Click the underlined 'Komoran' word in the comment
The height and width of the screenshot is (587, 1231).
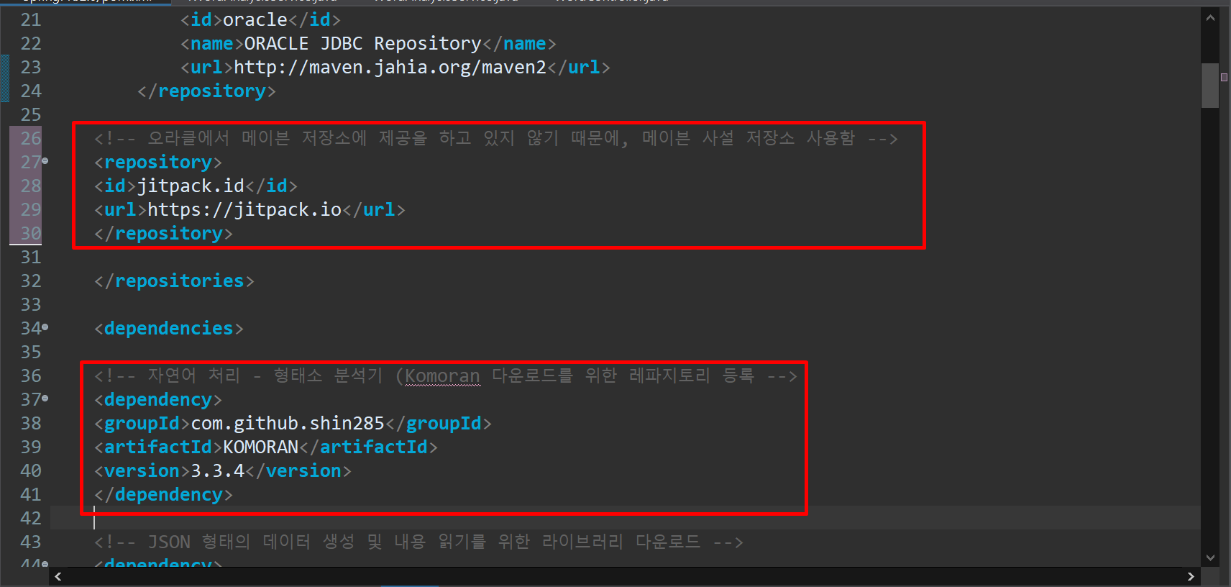click(x=442, y=376)
